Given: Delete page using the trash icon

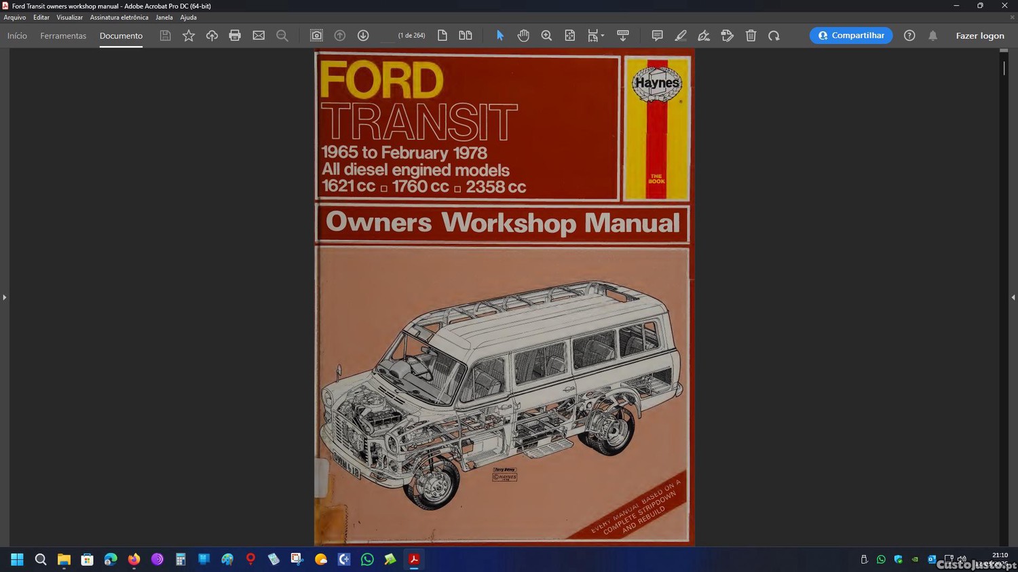Looking at the screenshot, I should [751, 36].
